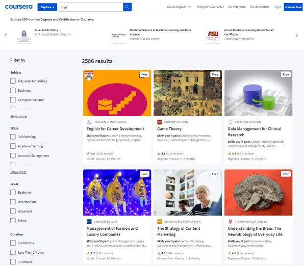
Task: Tick Account Management skill filter
Action: pos(13,155)
